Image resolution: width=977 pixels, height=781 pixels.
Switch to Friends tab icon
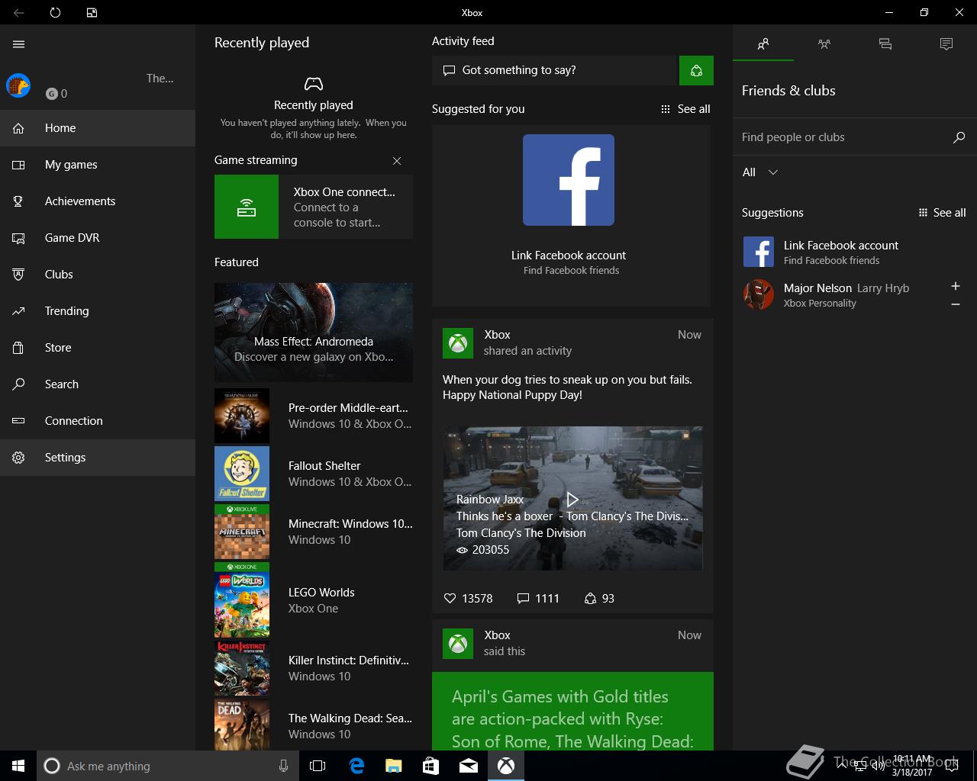(763, 44)
